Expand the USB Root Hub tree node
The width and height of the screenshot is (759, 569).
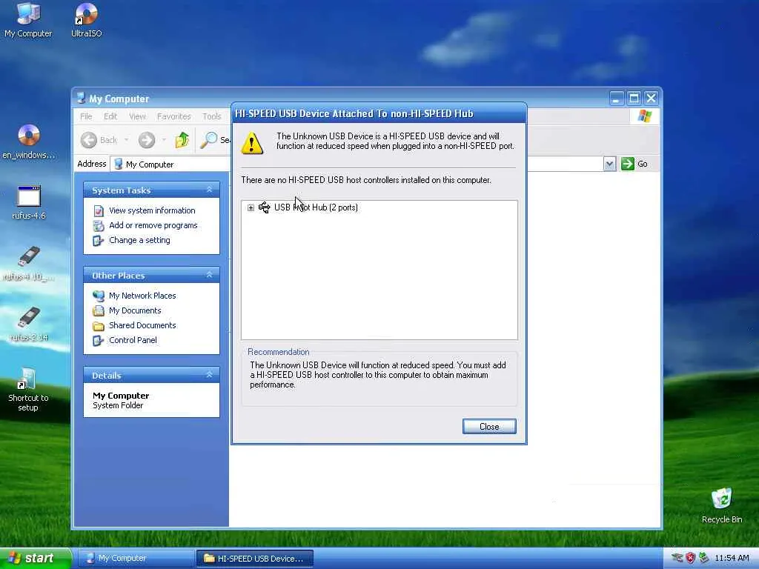(x=251, y=207)
